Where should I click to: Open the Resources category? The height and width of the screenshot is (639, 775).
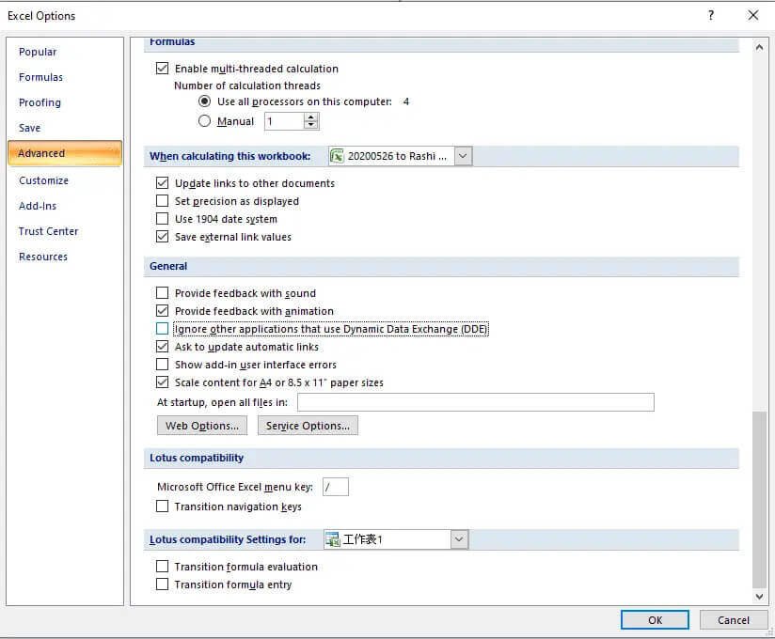tap(43, 257)
